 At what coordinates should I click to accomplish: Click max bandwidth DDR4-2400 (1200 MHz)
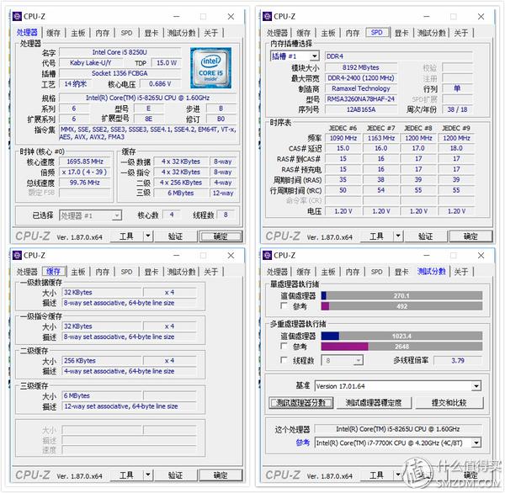click(361, 78)
